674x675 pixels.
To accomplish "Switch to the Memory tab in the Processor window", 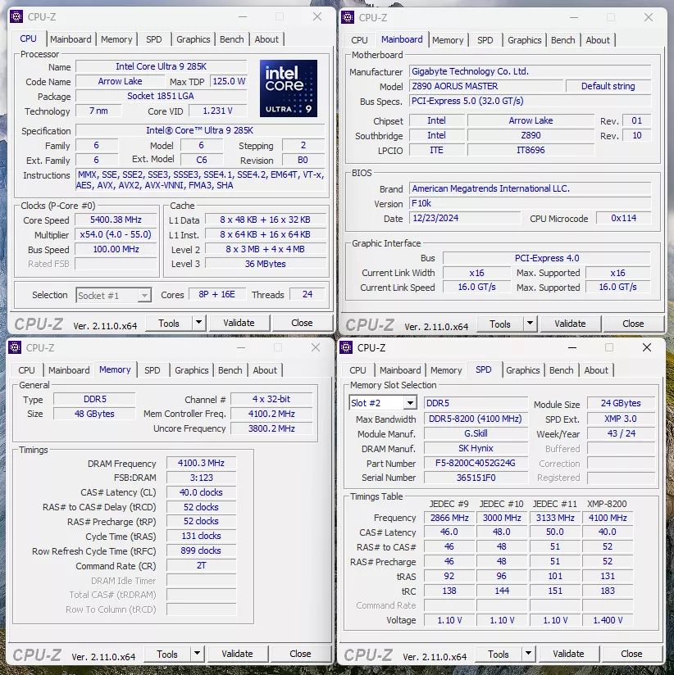I will 116,39.
